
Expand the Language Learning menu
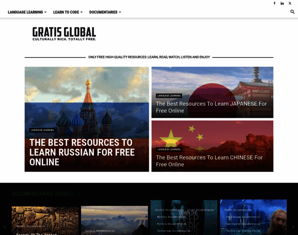pos(27,12)
